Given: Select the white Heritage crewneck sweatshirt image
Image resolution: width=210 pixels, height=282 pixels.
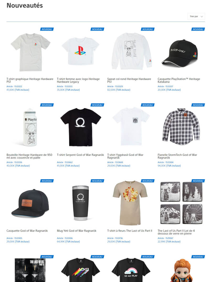Looking at the screenshot, I should 131,51.
